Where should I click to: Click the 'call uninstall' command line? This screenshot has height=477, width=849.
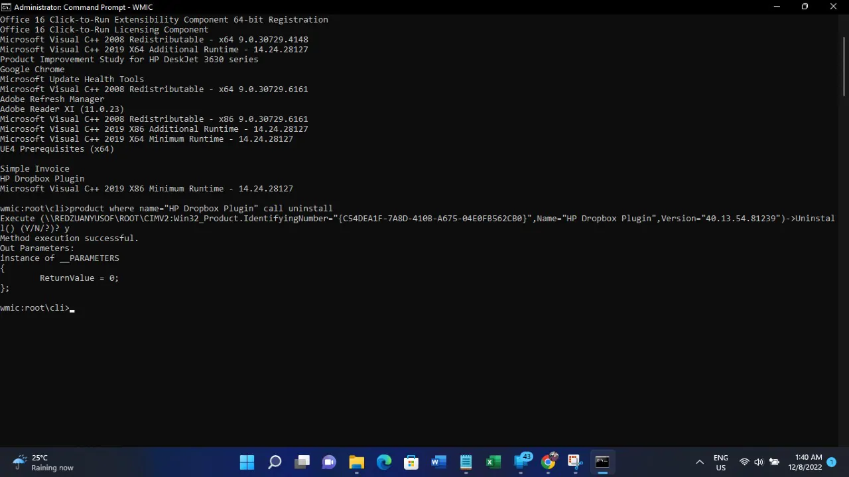tap(166, 209)
